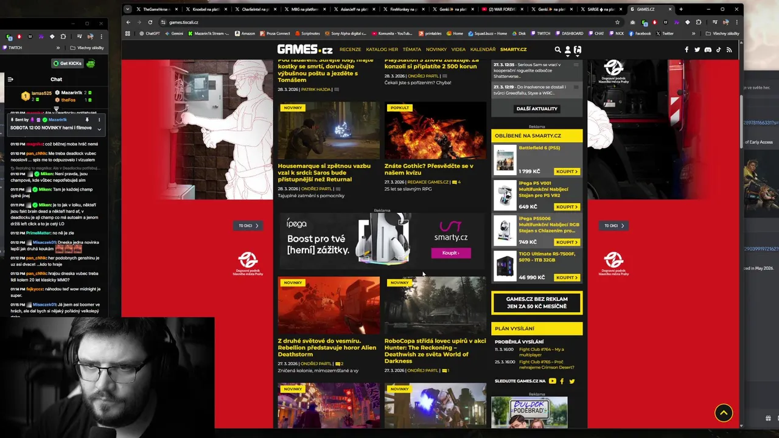This screenshot has width=779, height=438.
Task: Open the three-dot menu in Kick window
Action: pyautogui.click(x=101, y=36)
